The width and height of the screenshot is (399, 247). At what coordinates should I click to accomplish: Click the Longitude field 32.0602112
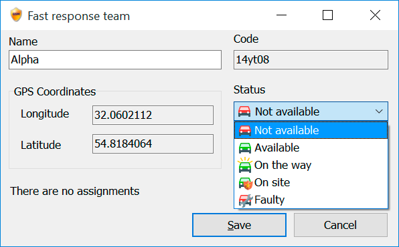tap(153, 115)
